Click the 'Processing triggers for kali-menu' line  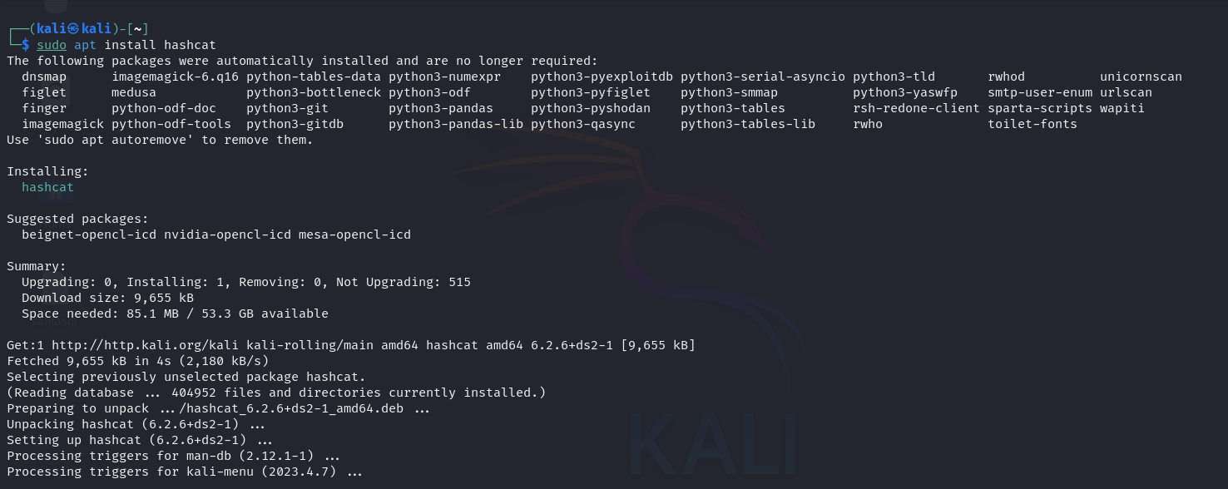point(185,472)
